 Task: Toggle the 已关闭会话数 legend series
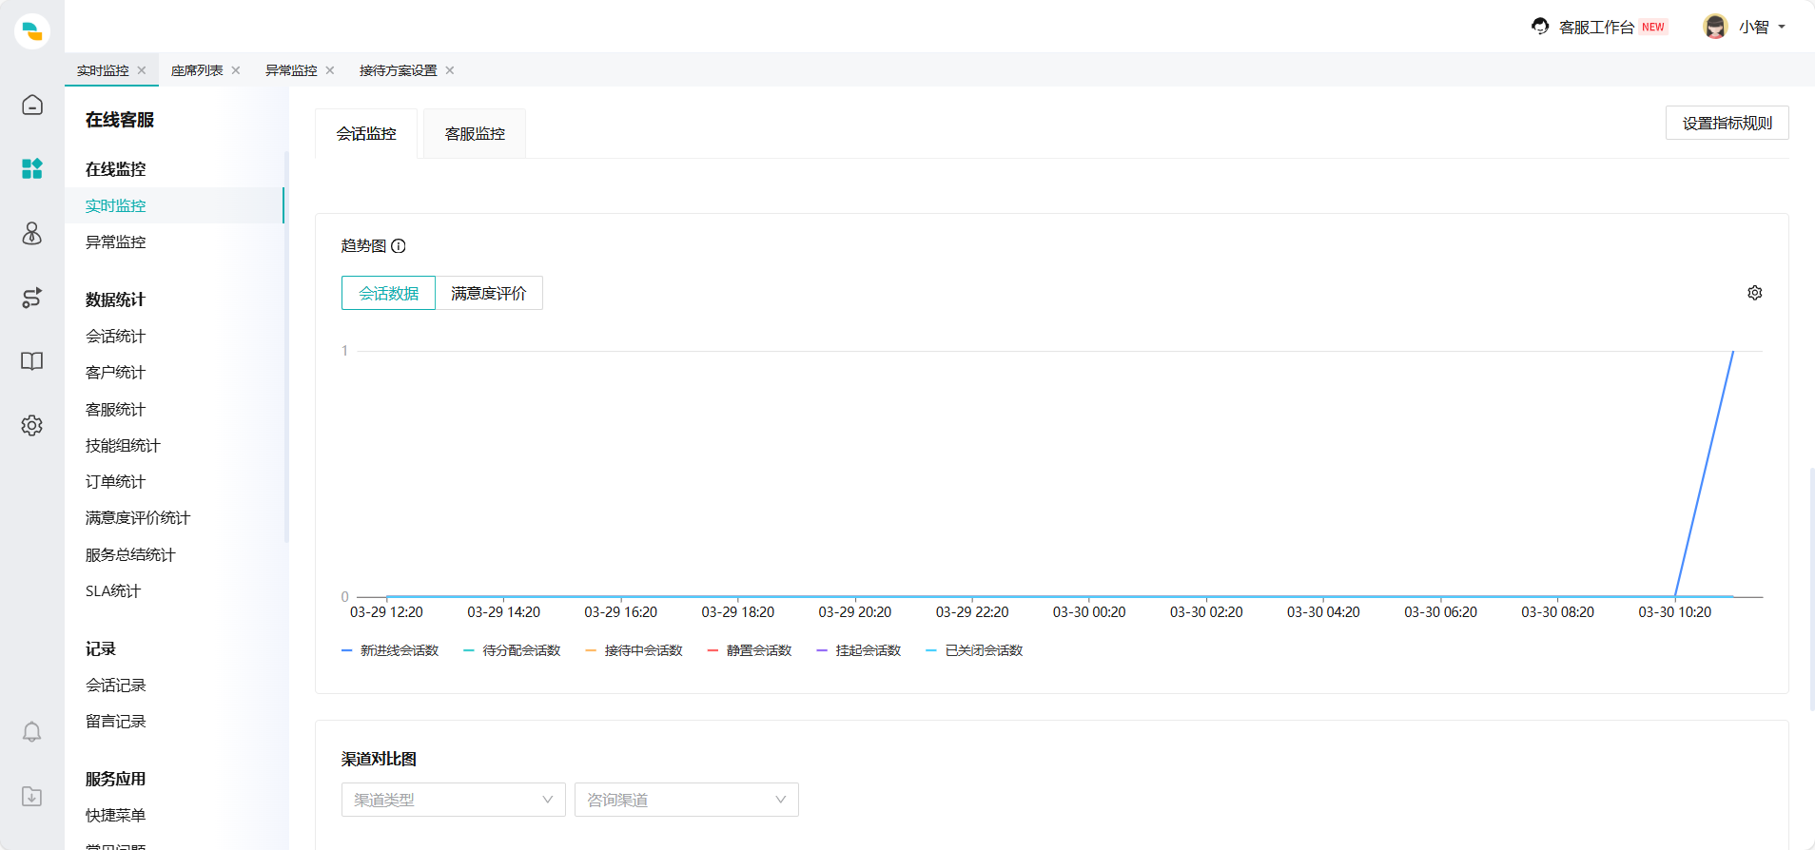point(974,650)
